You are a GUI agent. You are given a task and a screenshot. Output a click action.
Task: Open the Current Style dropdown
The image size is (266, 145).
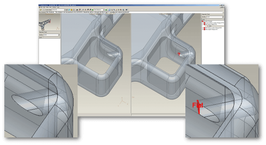[58, 10]
